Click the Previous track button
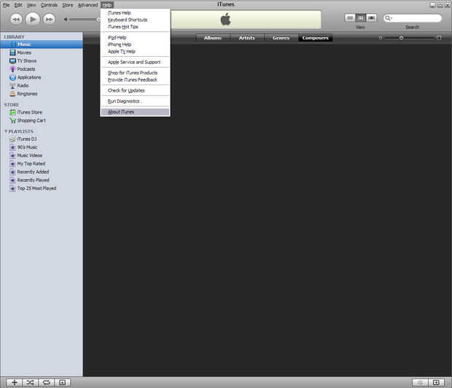 tap(16, 19)
